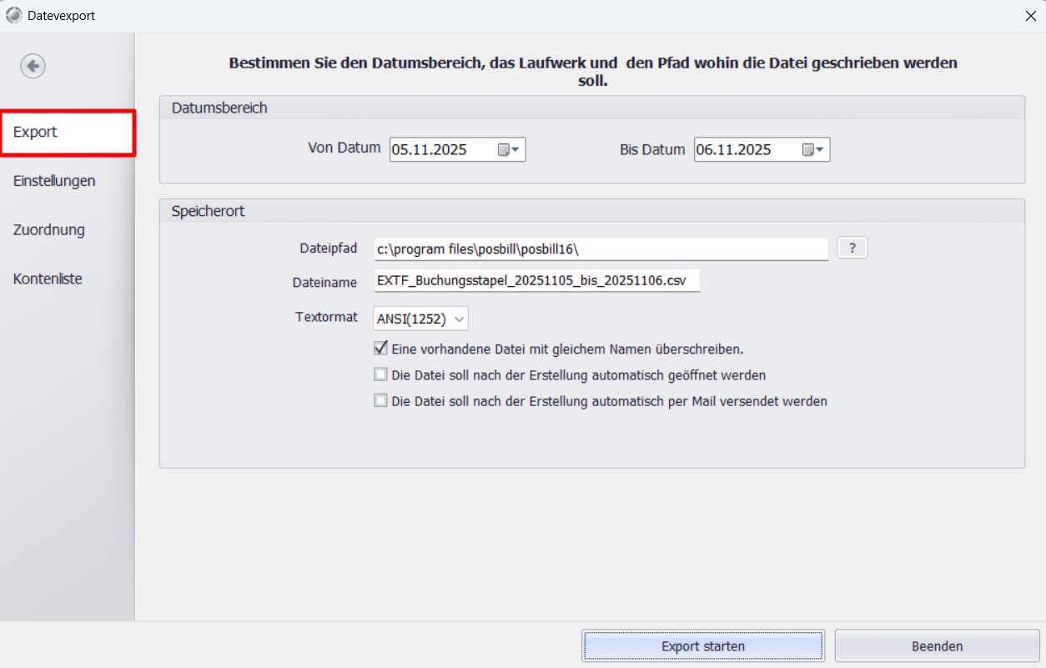This screenshot has height=668, width=1046.
Task: Click the Datevexport app icon in title bar
Action: click(14, 15)
